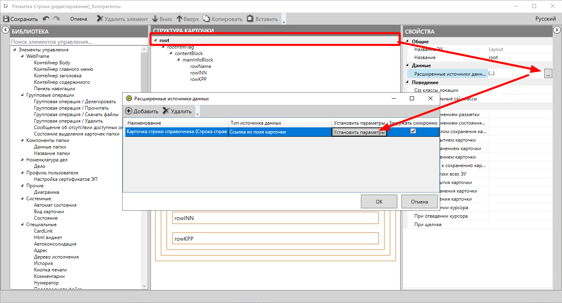Click Отмена in data sources dialog
The height and width of the screenshot is (303, 562).
[x=420, y=201]
